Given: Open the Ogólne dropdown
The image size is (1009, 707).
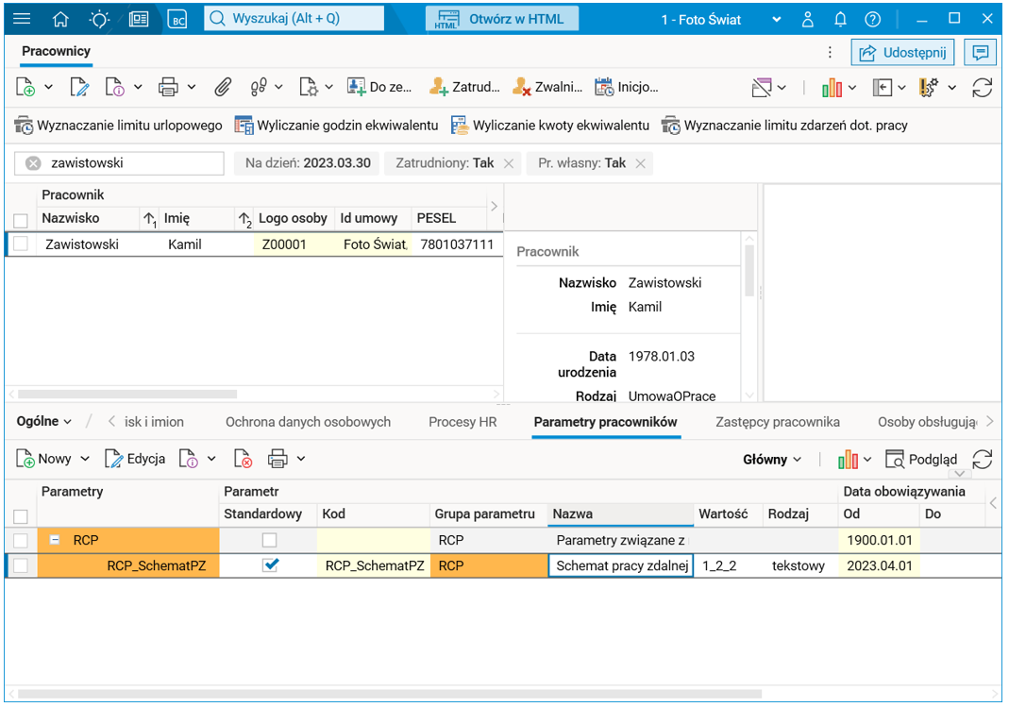Looking at the screenshot, I should (x=43, y=421).
